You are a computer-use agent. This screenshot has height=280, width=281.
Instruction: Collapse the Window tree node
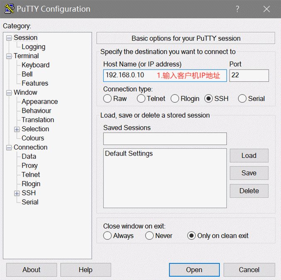(9, 93)
